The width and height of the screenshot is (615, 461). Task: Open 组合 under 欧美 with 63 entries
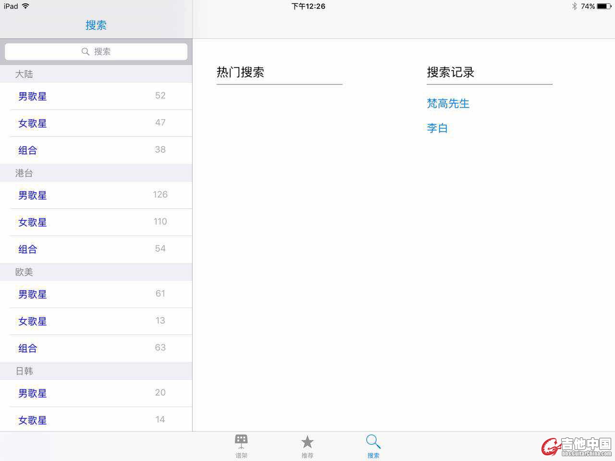click(x=28, y=348)
